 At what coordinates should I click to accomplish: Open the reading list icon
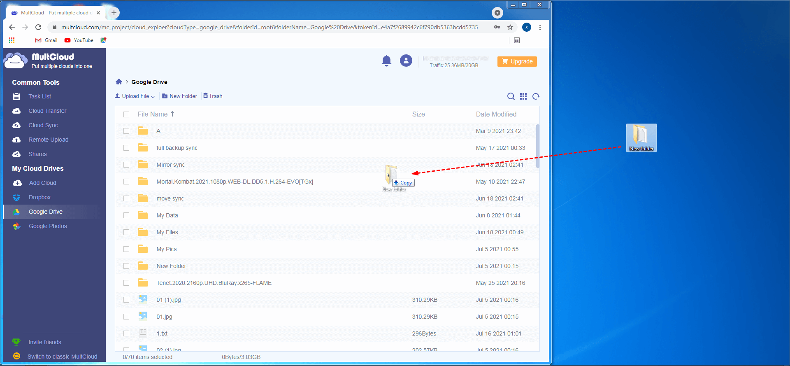pyautogui.click(x=517, y=40)
